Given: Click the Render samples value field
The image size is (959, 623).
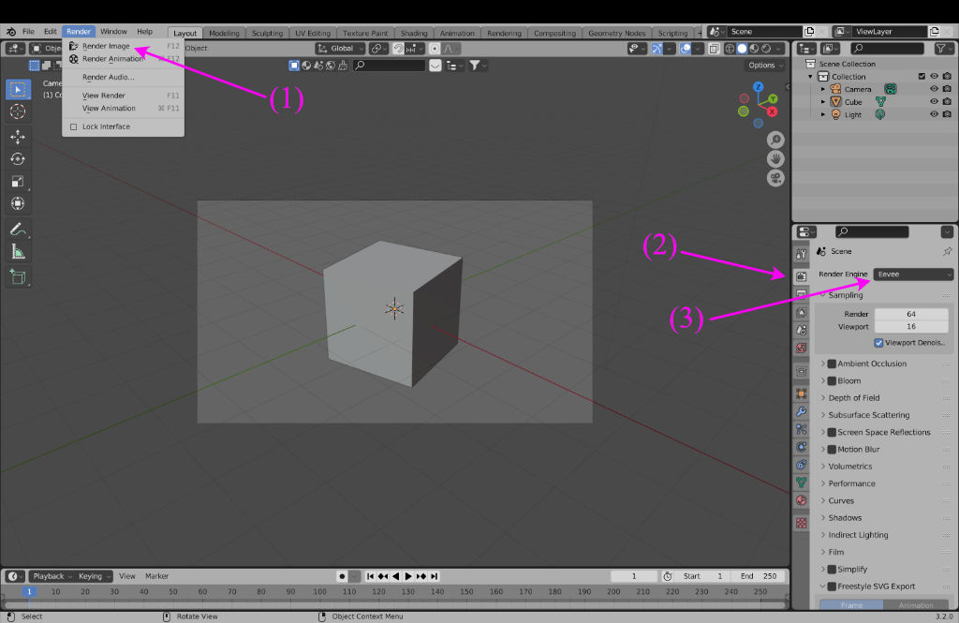Looking at the screenshot, I should coord(910,314).
